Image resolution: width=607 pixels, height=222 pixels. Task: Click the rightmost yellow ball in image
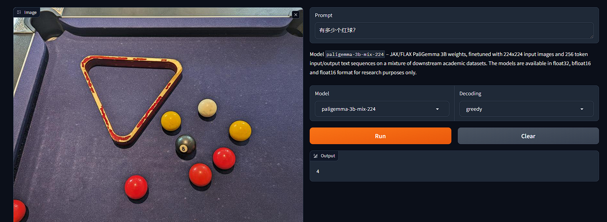pos(240,131)
